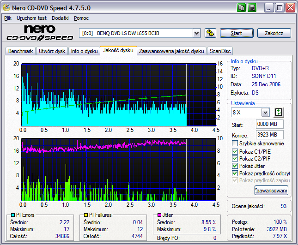Screen dimensions: 298x245
Task: Click the yellow PI Failures legend swatch
Action: click(86, 215)
